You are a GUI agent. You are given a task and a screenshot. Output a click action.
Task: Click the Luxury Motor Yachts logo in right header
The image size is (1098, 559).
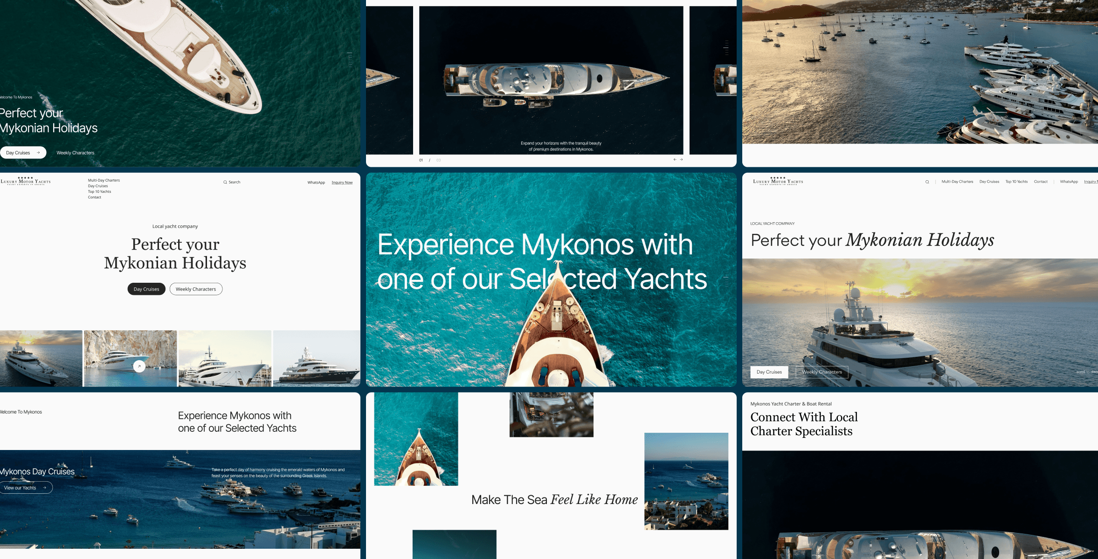click(x=778, y=181)
